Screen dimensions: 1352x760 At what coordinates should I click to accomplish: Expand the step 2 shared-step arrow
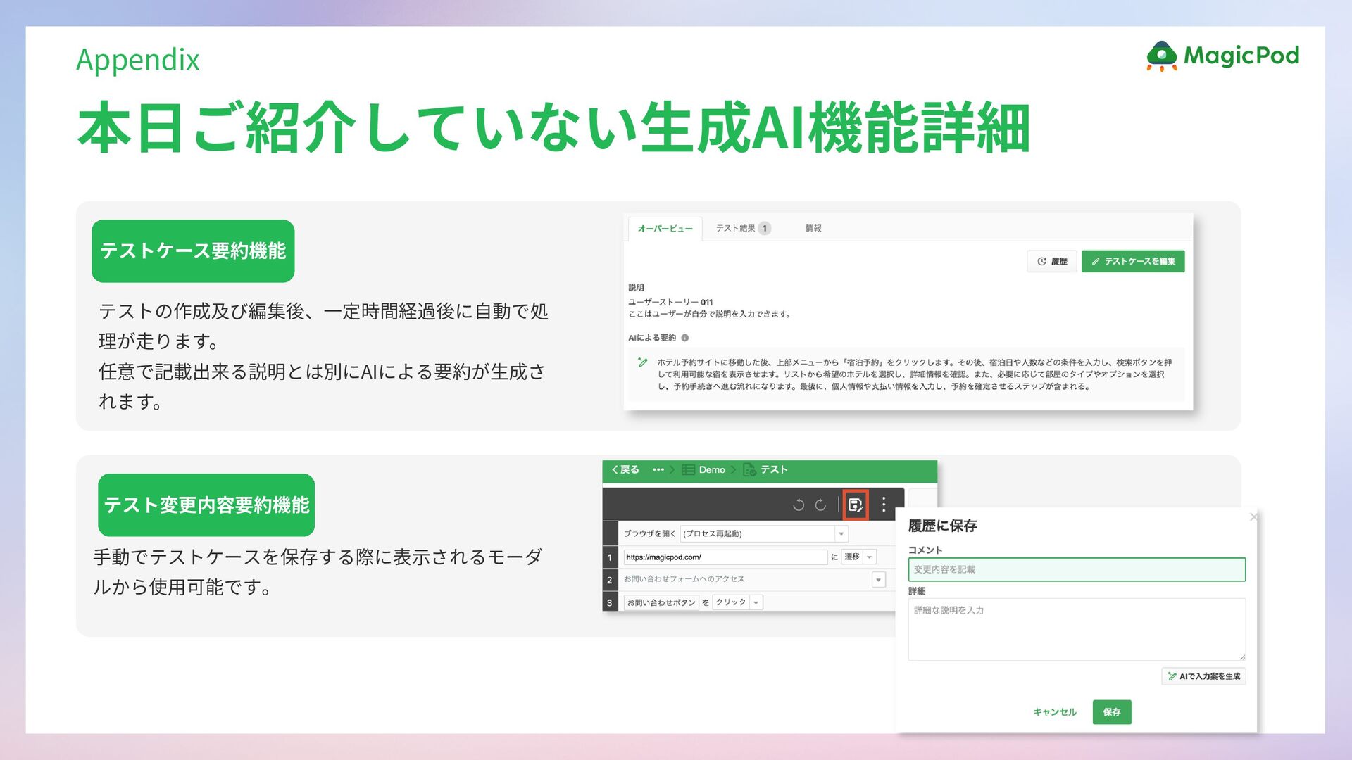pos(878,579)
